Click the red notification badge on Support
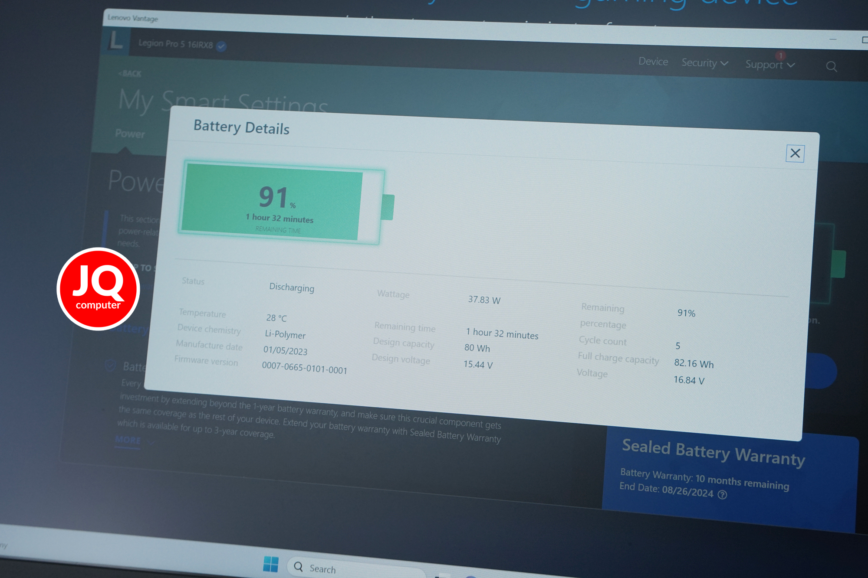Screen dimensions: 868x578 click(781, 56)
